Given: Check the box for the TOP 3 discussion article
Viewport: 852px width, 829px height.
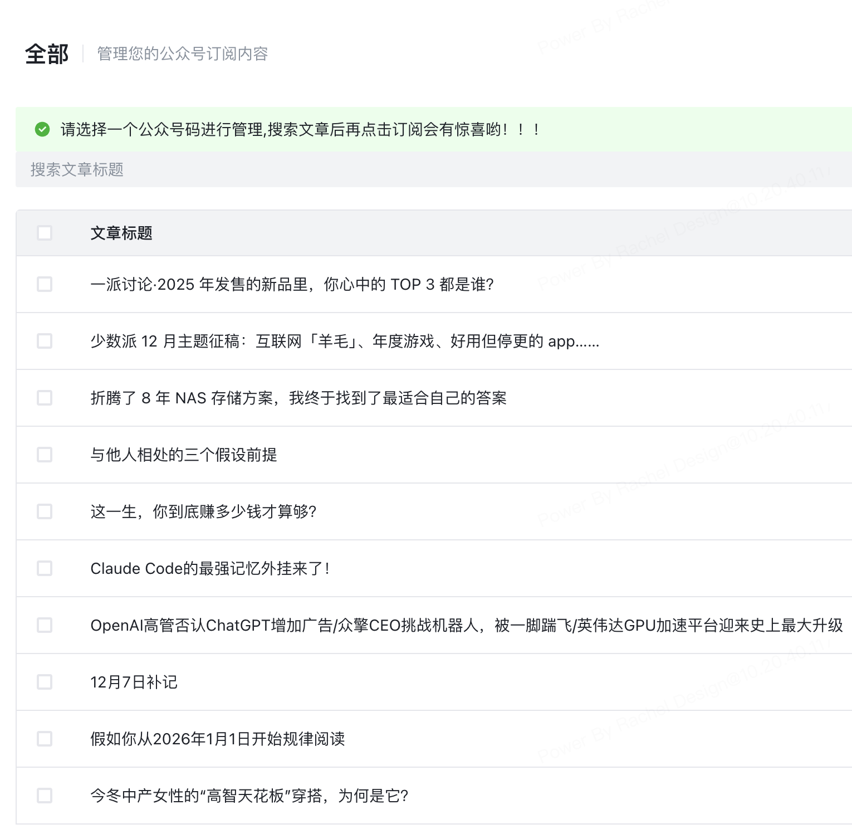Looking at the screenshot, I should [x=45, y=285].
